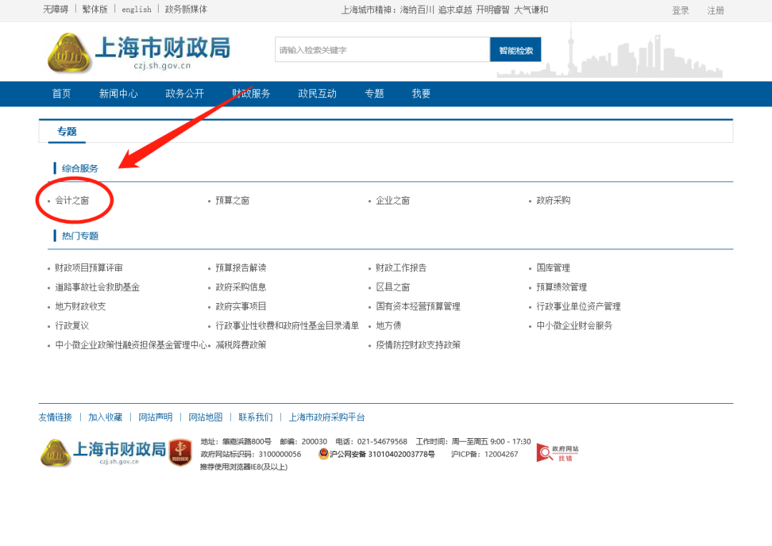Click the 网站地图 footer link
This screenshot has height=546, width=772.
point(206,417)
